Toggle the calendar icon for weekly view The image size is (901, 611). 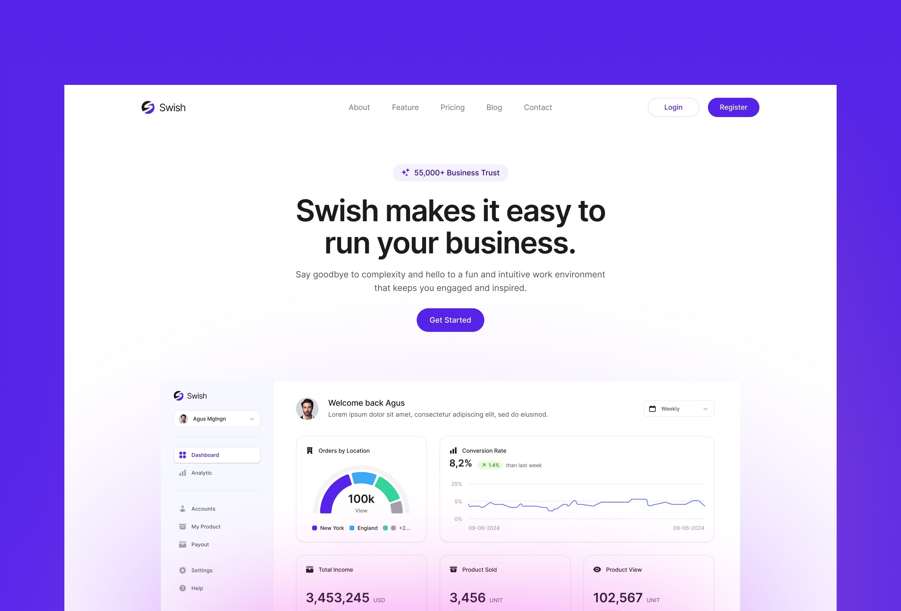653,408
